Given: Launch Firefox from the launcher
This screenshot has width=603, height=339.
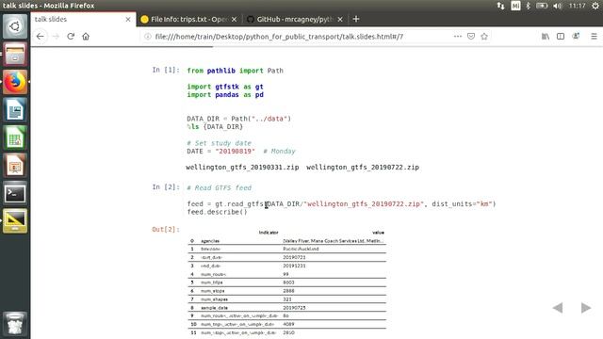Looking at the screenshot, I should coord(15,82).
